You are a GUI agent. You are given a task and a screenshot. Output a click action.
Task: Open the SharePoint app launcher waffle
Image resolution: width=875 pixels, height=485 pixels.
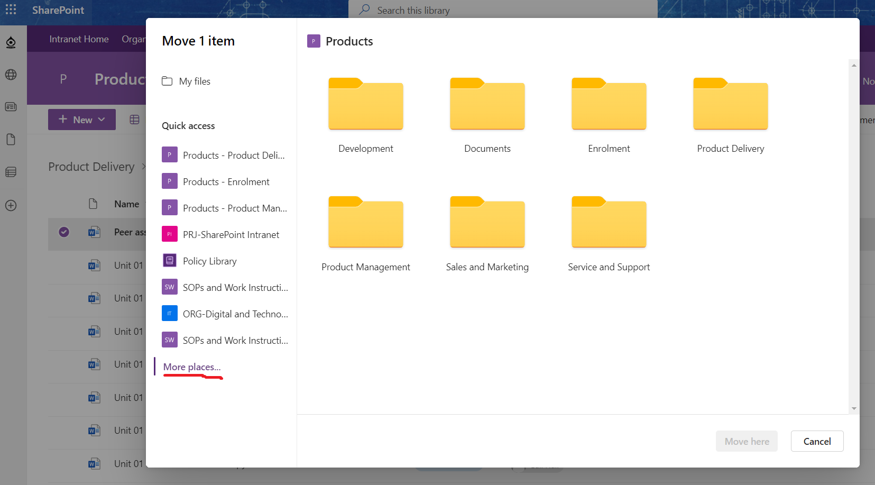(11, 10)
